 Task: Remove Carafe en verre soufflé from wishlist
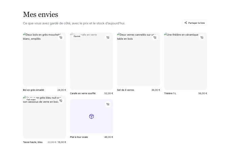click(108, 38)
